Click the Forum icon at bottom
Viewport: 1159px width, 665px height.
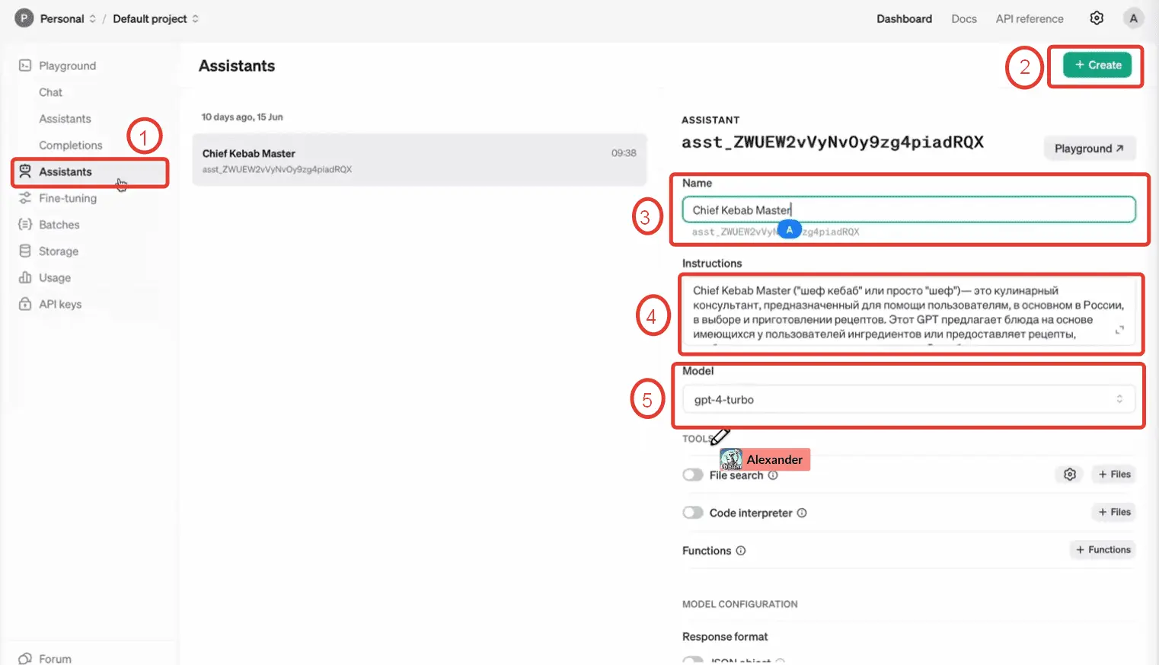point(25,659)
